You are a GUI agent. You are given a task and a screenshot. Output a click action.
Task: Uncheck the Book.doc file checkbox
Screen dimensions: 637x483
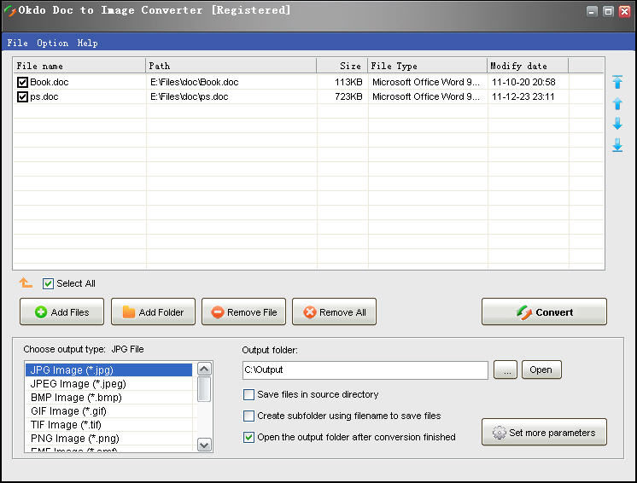[22, 83]
